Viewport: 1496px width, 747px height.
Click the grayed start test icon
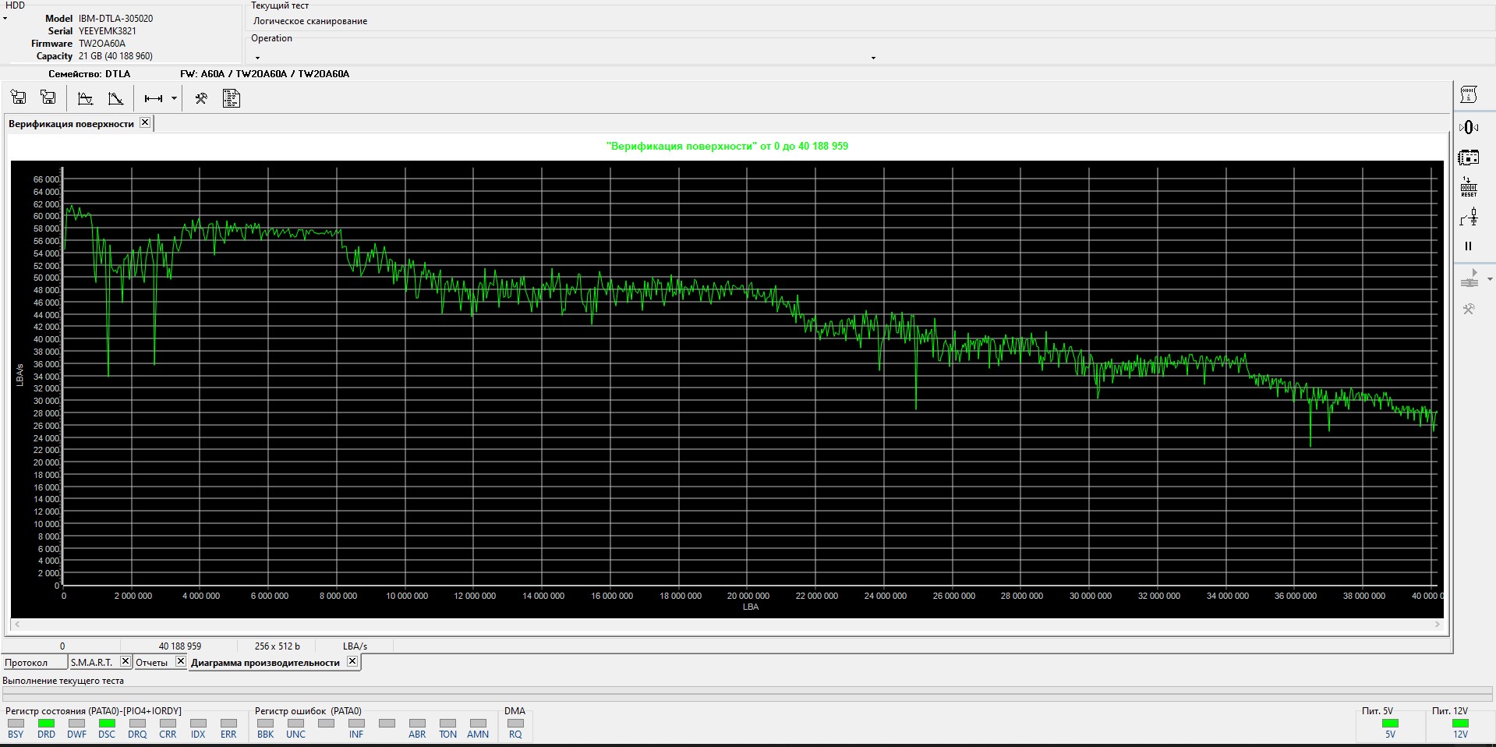1469,279
